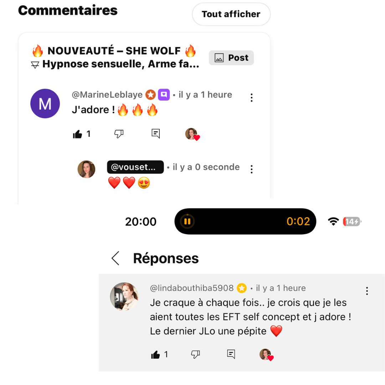Open options menu for lindabouthiba5908's comment
385x385 pixels.
[x=367, y=291]
